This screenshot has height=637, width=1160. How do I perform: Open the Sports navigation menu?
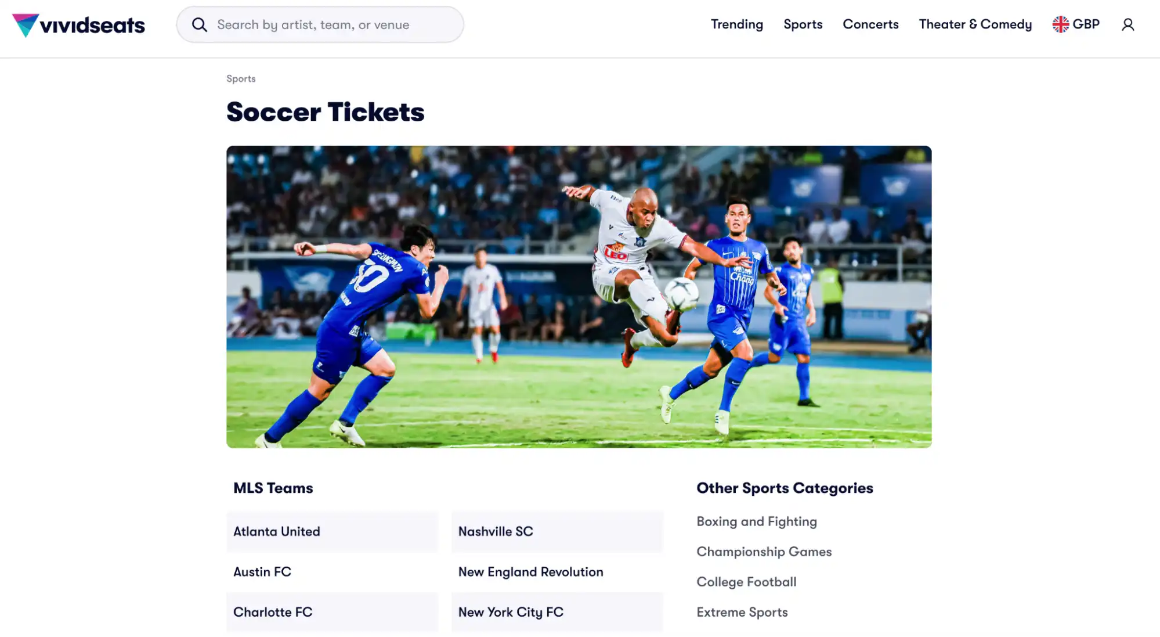tap(803, 24)
